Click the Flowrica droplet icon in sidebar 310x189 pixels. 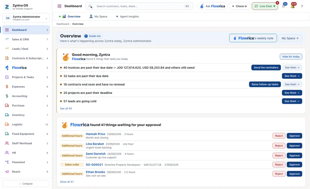click(7, 68)
